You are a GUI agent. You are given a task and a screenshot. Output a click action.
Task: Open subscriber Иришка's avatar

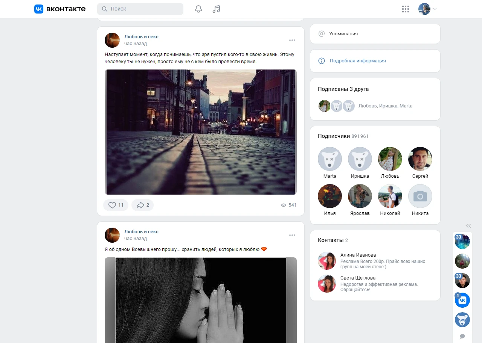point(360,159)
